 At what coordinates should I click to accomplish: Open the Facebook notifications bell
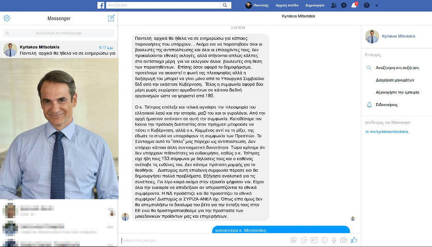354,5
